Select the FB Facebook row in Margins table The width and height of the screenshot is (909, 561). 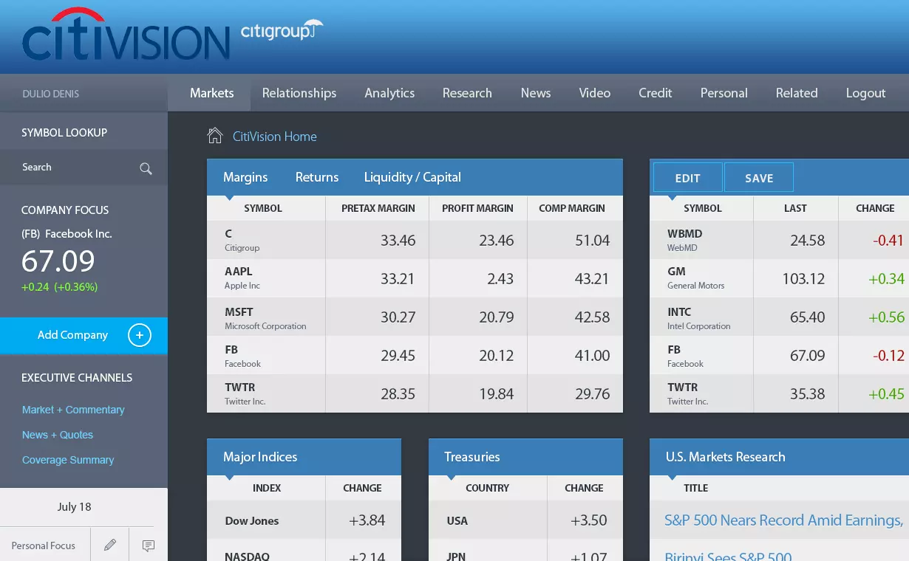415,355
